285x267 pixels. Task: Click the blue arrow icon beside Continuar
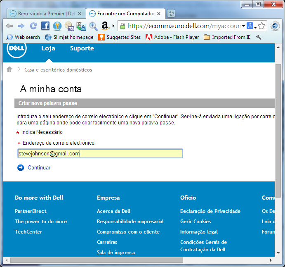21,168
